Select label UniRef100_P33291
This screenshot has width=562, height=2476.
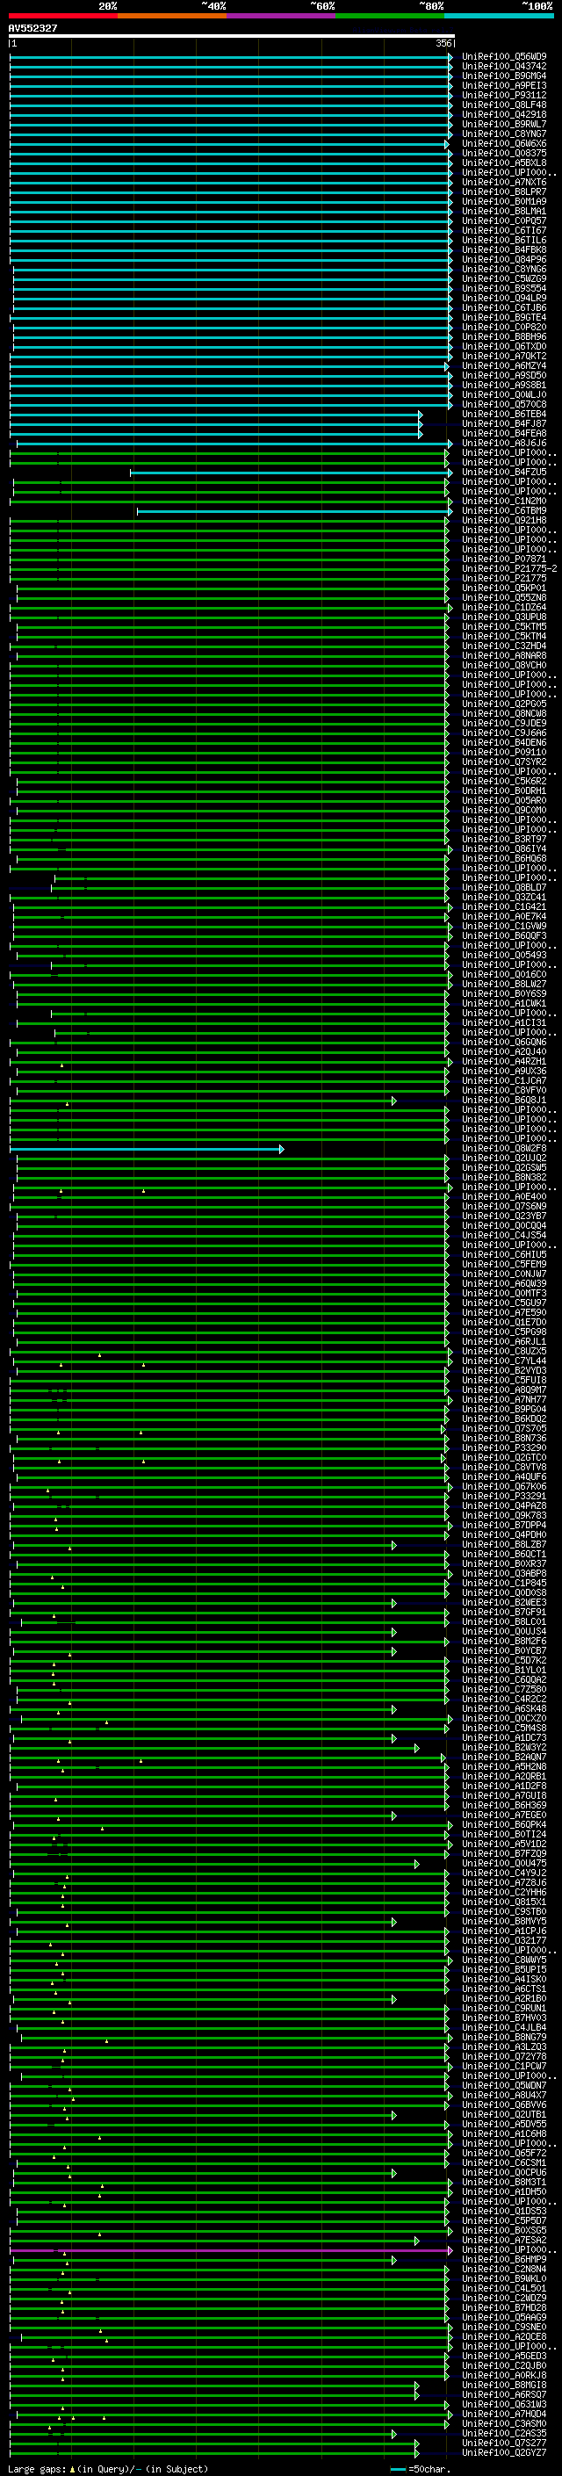coord(503,1496)
